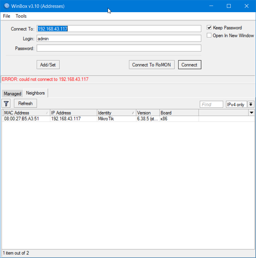Click the Find search box
256x258 pixels.
211,105
